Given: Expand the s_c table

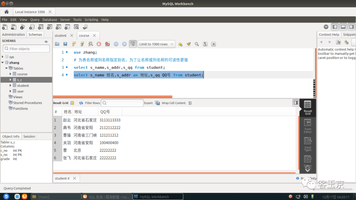Looking at the screenshot, I should coord(10,80).
